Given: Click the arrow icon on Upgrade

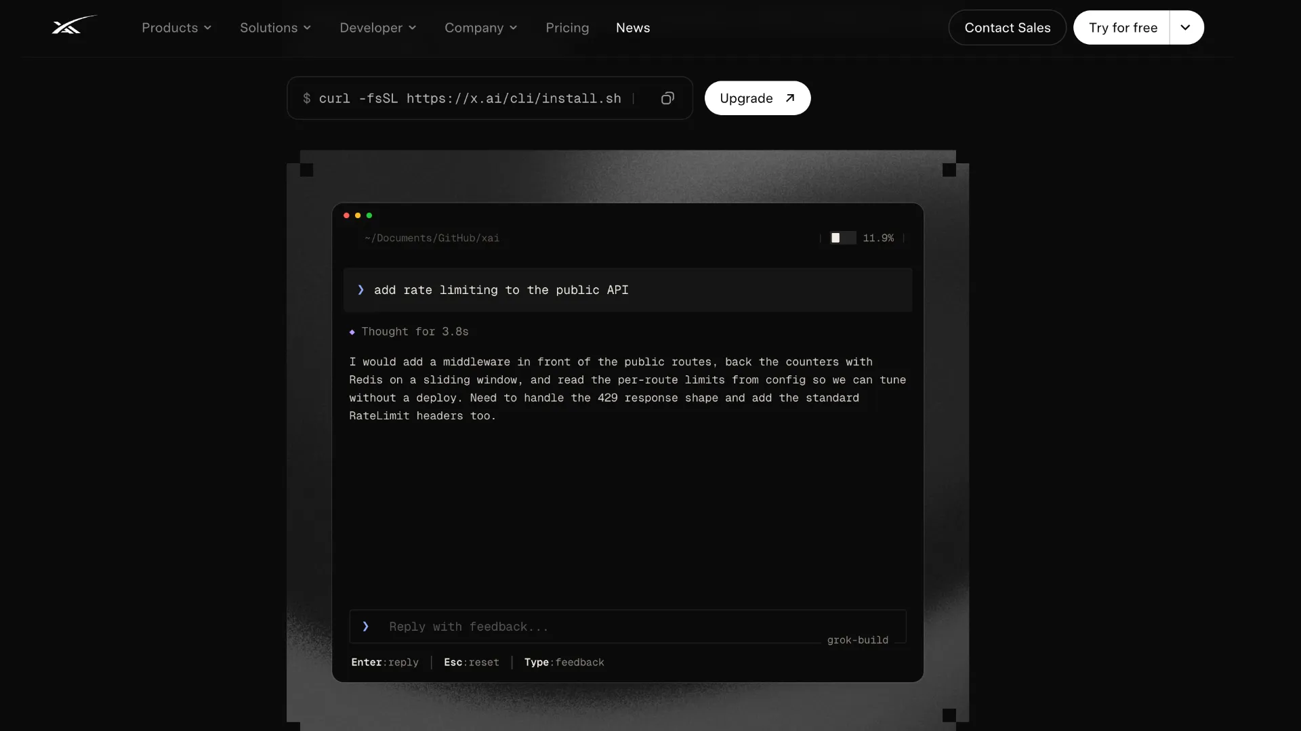Looking at the screenshot, I should pos(790,98).
